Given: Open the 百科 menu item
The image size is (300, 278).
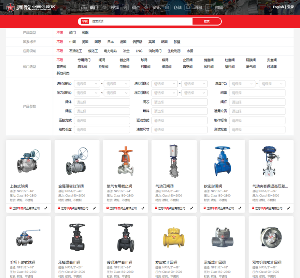Looking at the screenshot, I should coord(198,7).
